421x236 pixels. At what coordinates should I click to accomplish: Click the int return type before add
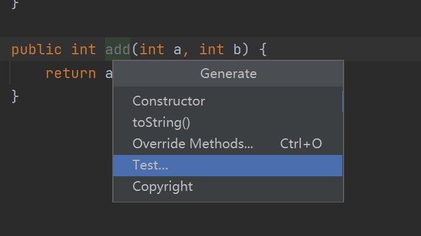pyautogui.click(x=84, y=49)
